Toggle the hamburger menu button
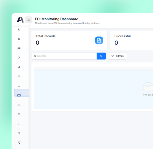This screenshot has height=149, width=153. (29, 20)
